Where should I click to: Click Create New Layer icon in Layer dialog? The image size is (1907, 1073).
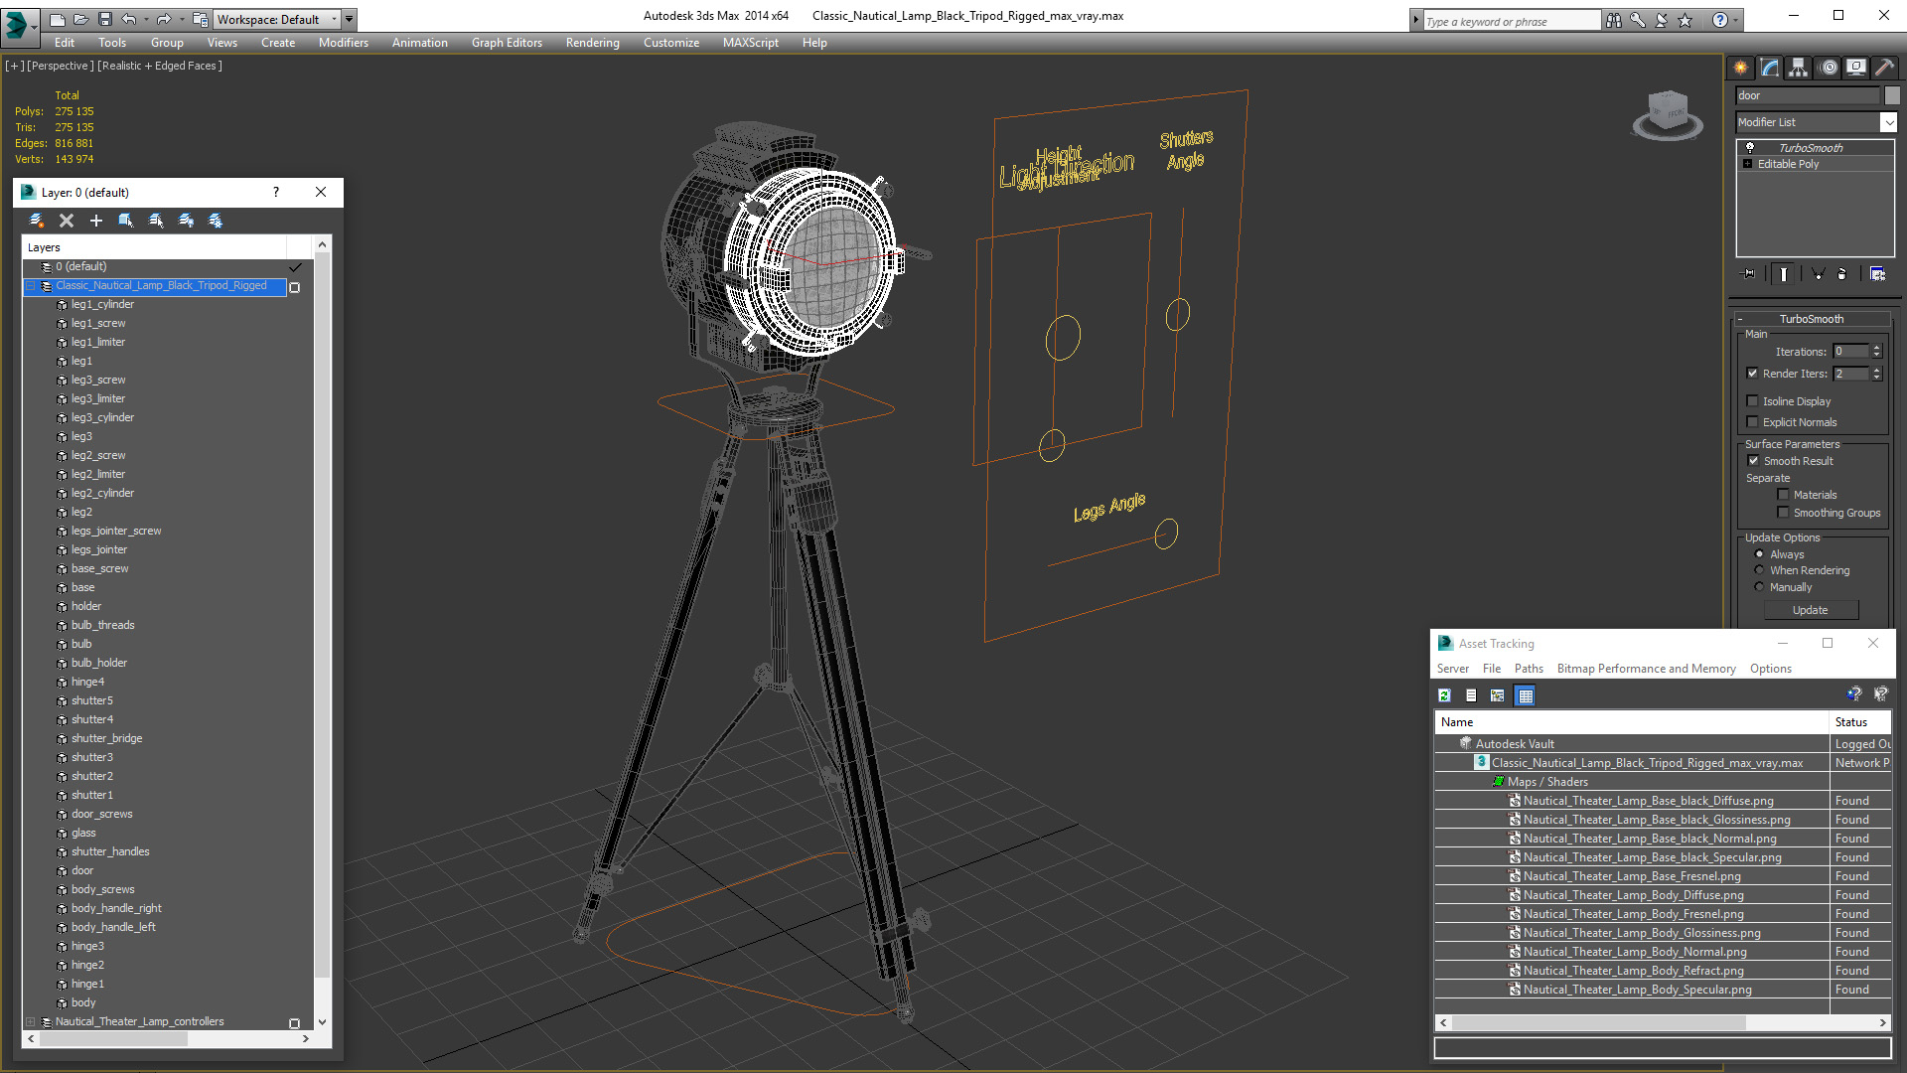click(37, 221)
